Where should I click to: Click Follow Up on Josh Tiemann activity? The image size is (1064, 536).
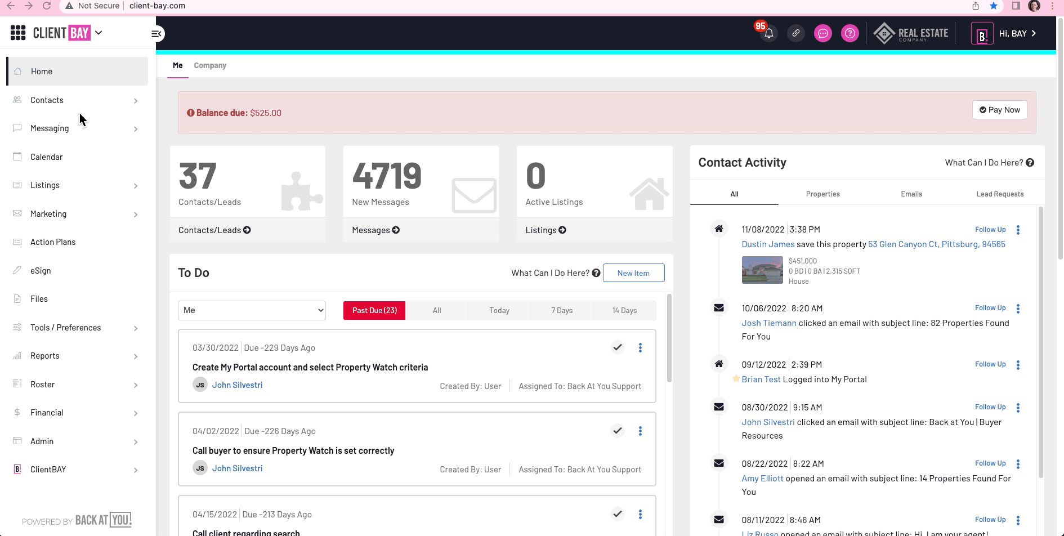tap(990, 308)
